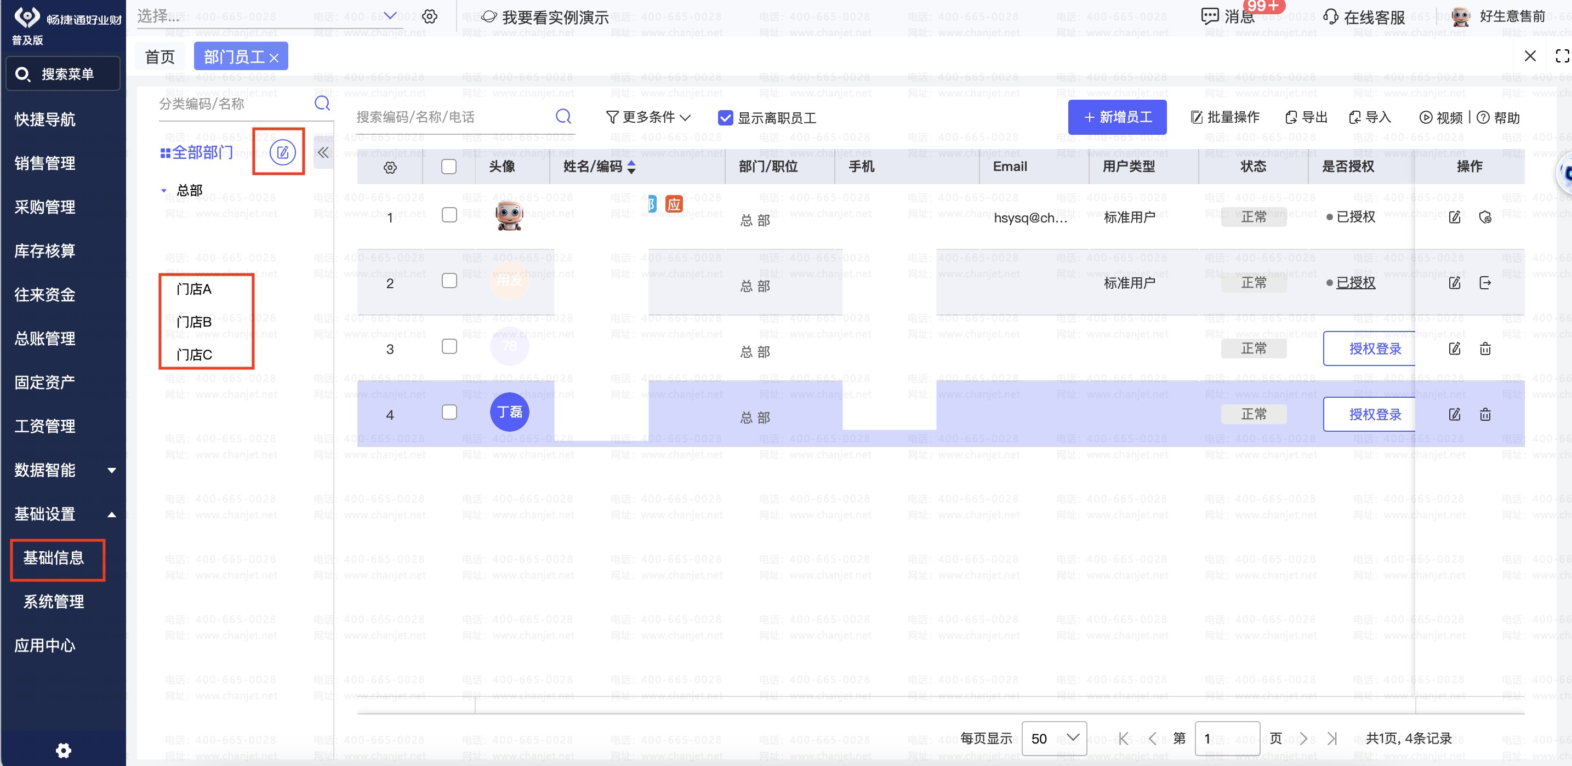Edit employee in row 1
Image resolution: width=1572 pixels, height=766 pixels.
[1455, 217]
